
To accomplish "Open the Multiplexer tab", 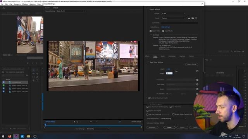I will click(172, 56).
